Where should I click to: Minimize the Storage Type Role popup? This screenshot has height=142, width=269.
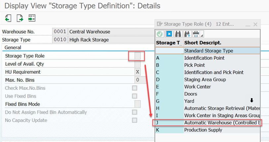(x=248, y=25)
